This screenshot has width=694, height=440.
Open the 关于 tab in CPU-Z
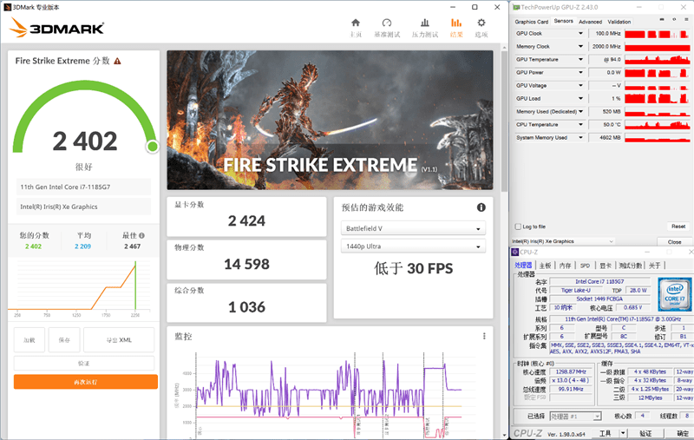tap(655, 266)
